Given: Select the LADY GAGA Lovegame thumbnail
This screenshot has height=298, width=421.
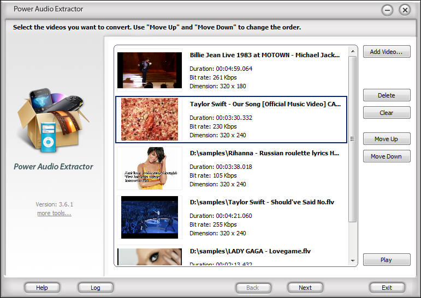Looking at the screenshot, I should pyautogui.click(x=150, y=257).
